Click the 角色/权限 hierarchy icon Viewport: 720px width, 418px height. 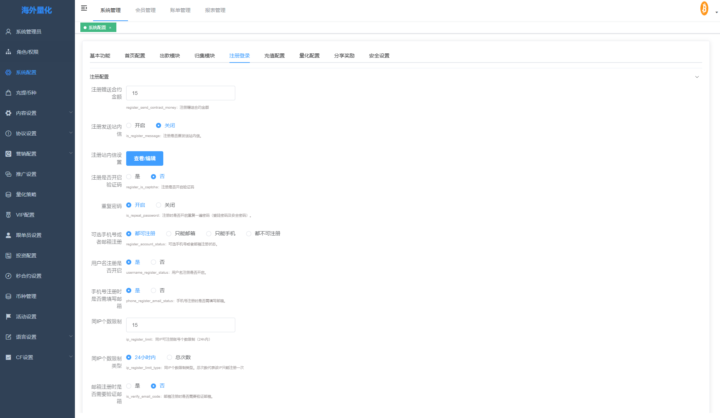pos(8,52)
